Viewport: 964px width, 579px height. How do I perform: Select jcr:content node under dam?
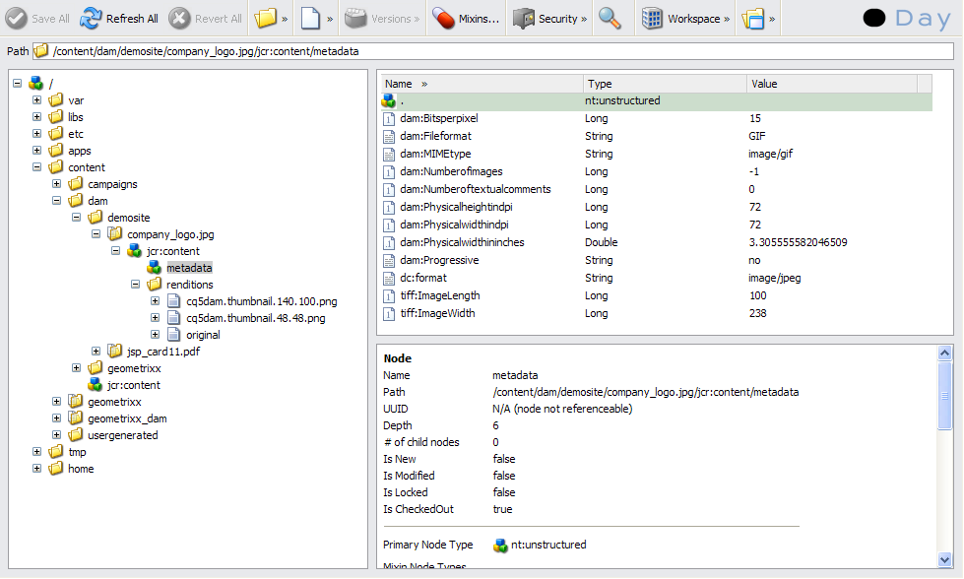pyautogui.click(x=133, y=385)
